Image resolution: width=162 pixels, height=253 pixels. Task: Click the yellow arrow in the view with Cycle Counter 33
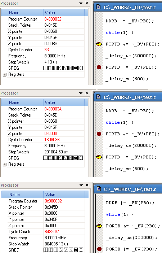point(99,44)
